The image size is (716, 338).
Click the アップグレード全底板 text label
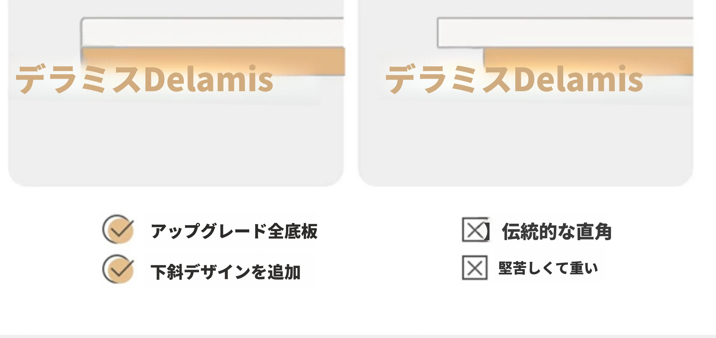(234, 231)
